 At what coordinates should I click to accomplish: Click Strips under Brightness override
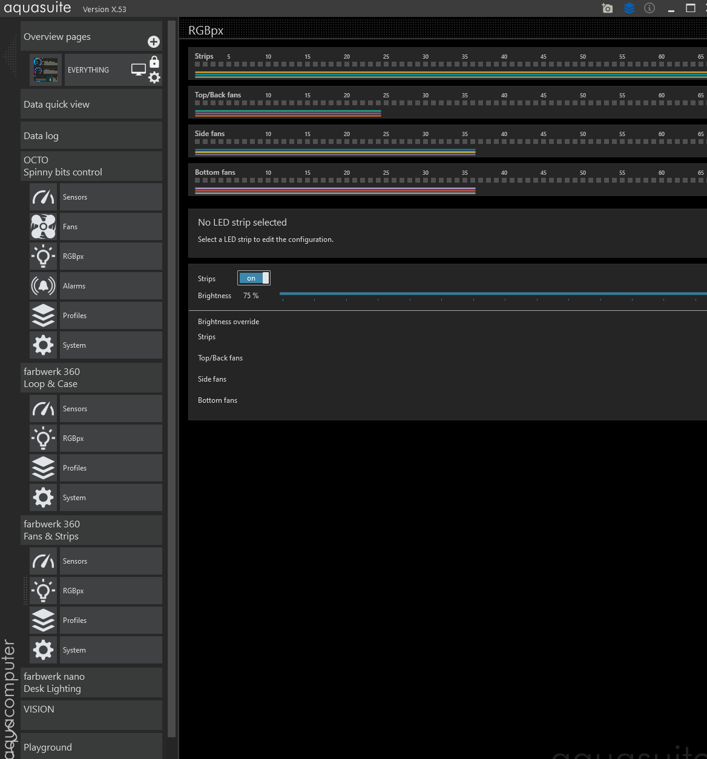point(206,337)
